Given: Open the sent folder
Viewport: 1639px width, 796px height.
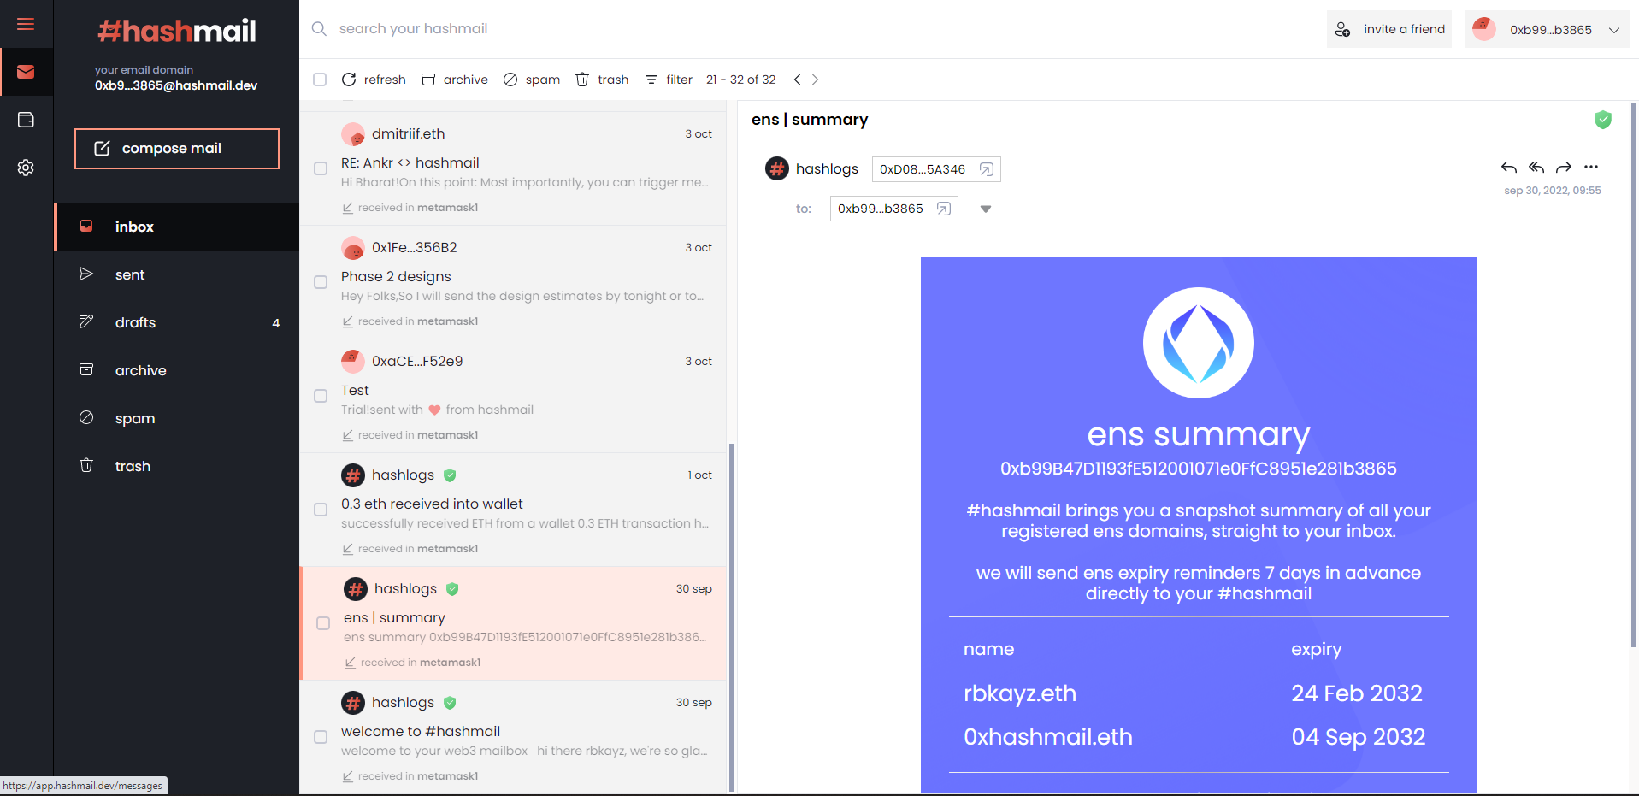Looking at the screenshot, I should click(x=177, y=275).
